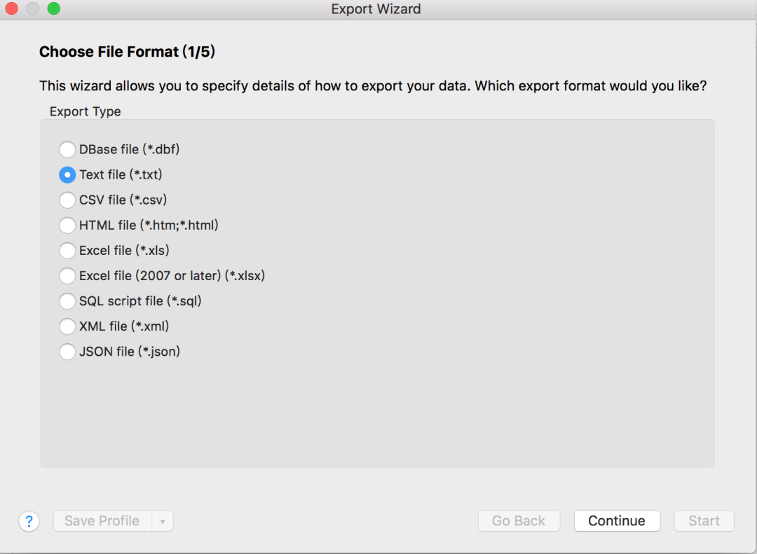Viewport: 757px width, 554px height.
Task: Continue to the next wizard step
Action: [x=617, y=521]
